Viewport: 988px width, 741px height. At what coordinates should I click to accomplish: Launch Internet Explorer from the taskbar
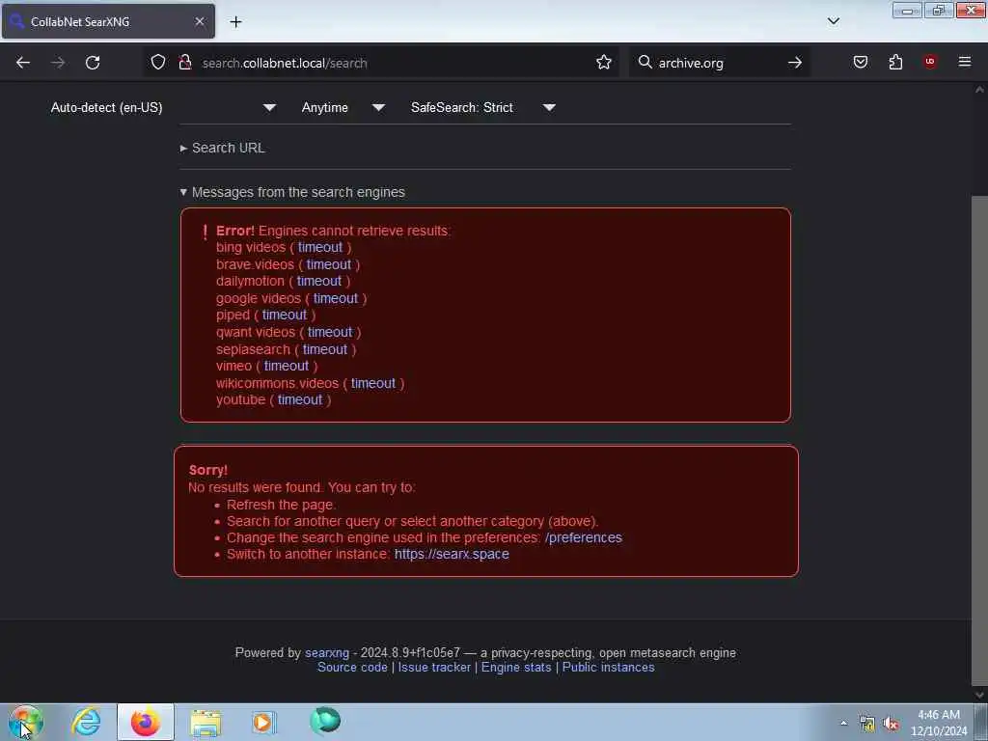tap(86, 722)
